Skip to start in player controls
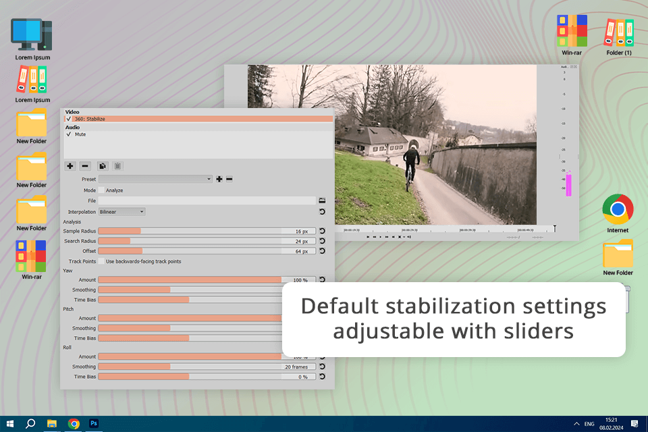Image resolution: width=648 pixels, height=432 pixels. tap(368, 237)
